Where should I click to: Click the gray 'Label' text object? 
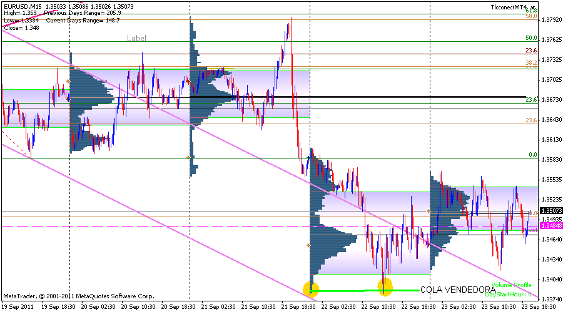pyautogui.click(x=136, y=38)
